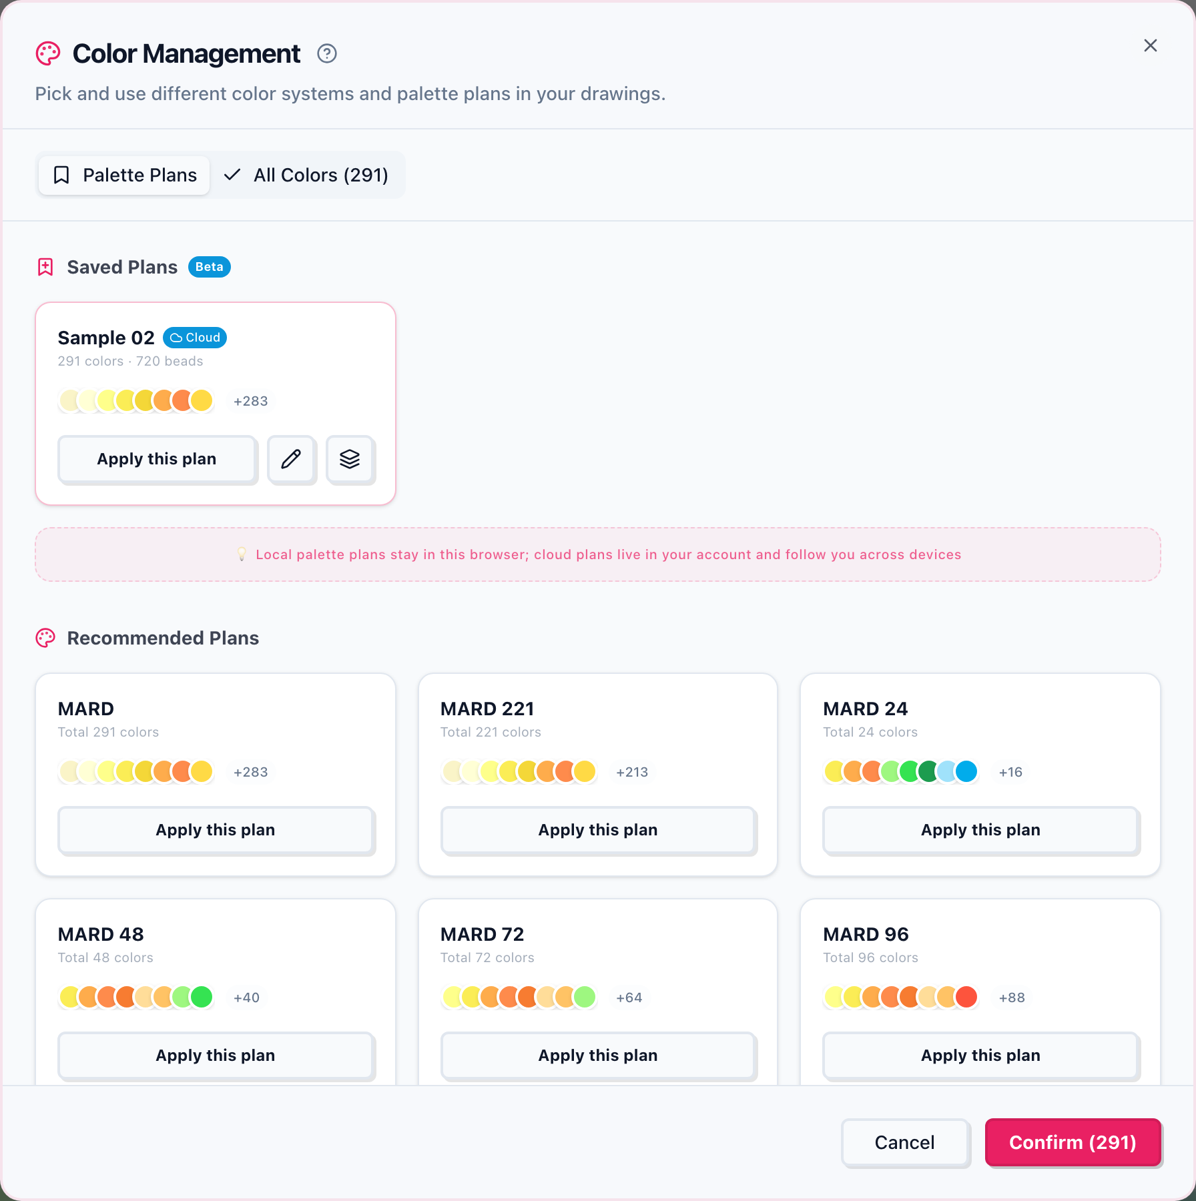Click the +64 badge in MARD 72
This screenshot has height=1201, width=1196.
tap(629, 997)
